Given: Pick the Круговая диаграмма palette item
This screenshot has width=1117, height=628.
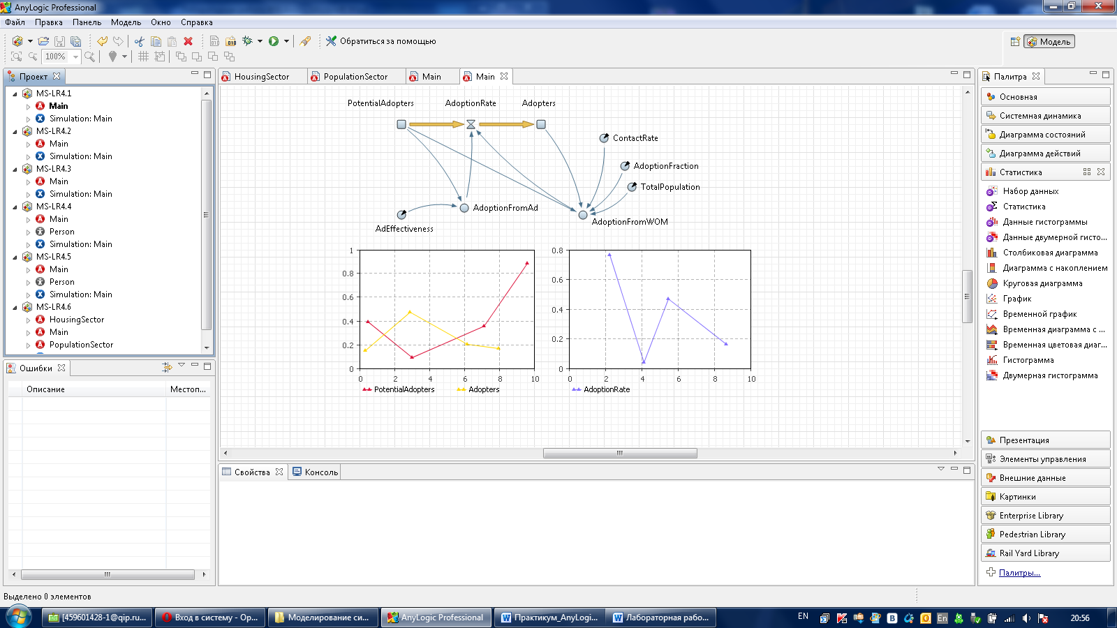Looking at the screenshot, I should point(1042,283).
